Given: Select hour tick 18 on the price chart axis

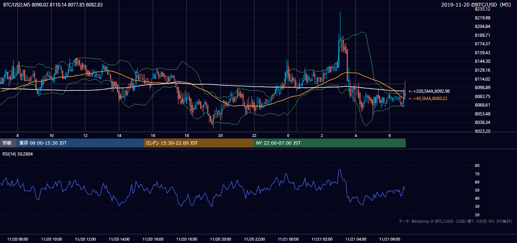Looking at the screenshot, I should tap(186, 135).
